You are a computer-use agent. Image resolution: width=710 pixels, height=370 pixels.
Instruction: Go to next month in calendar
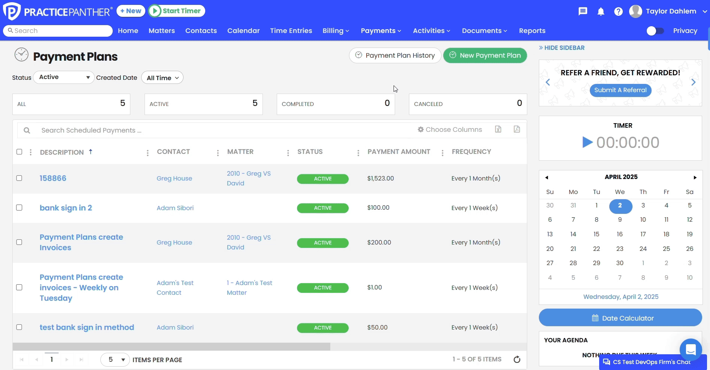(695, 178)
